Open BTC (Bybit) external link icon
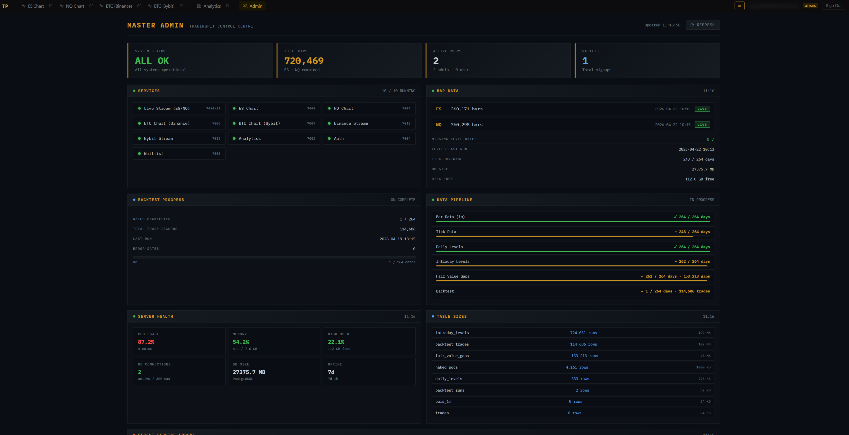This screenshot has height=435, width=849. click(181, 6)
